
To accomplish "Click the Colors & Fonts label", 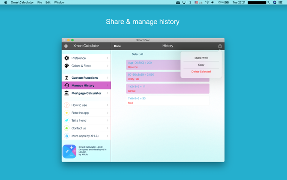I will 81,66.
